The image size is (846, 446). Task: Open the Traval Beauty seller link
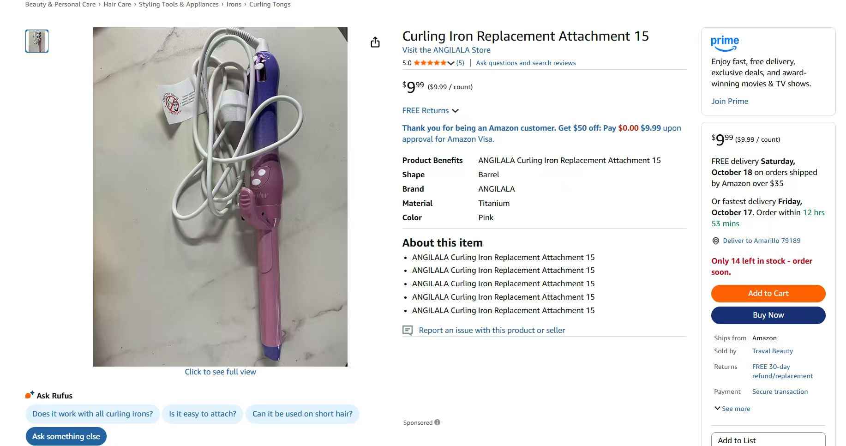[x=772, y=351]
